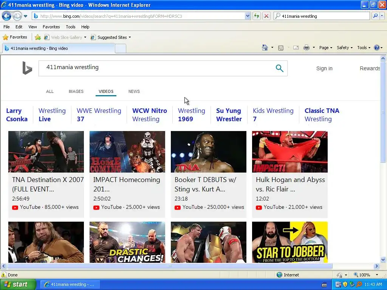Open the Safety command dropdown

point(345,48)
